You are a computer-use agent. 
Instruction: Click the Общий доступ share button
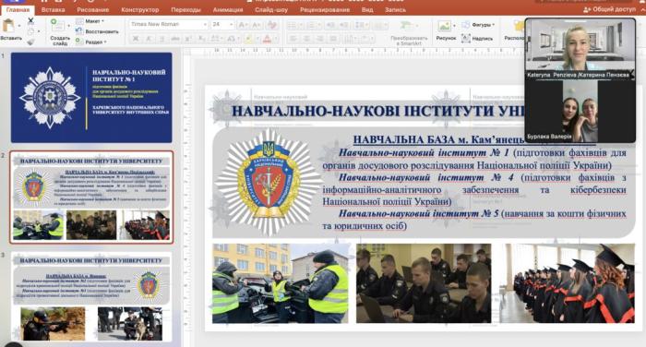pyautogui.click(x=609, y=9)
